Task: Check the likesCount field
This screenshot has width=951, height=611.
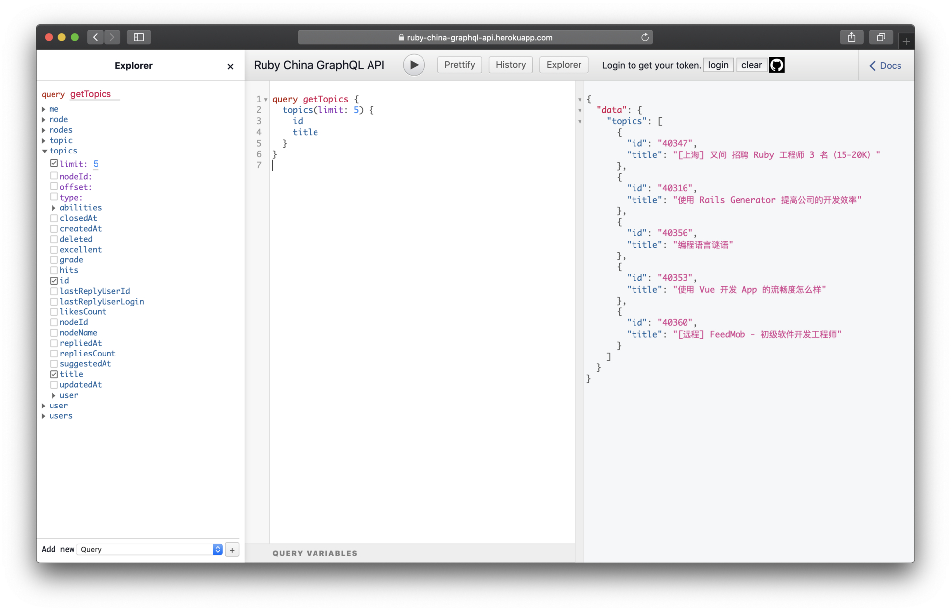Action: tap(54, 311)
